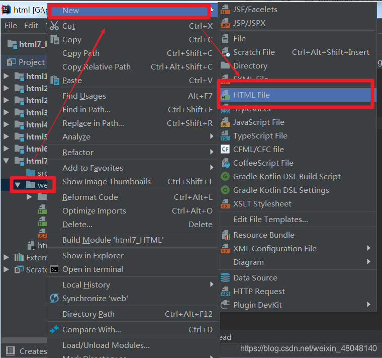Image resolution: width=382 pixels, height=358 pixels.
Task: Click the External Libraries icon
Action: pos(19,257)
